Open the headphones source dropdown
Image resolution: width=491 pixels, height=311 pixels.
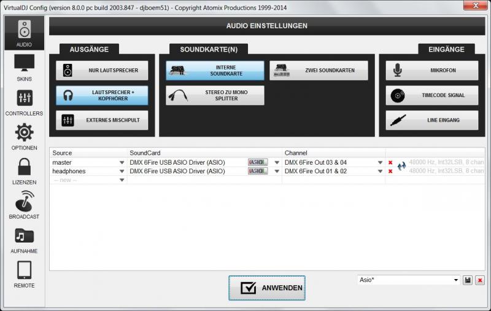[x=122, y=171]
